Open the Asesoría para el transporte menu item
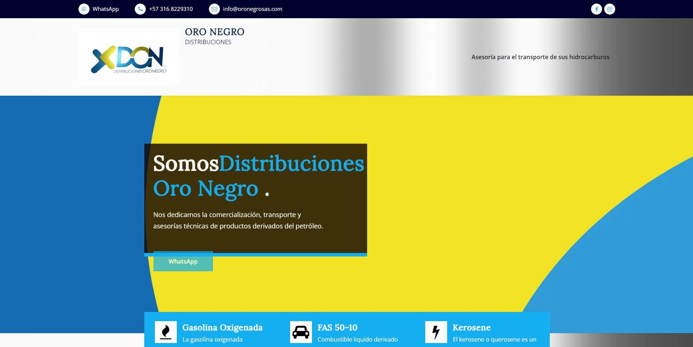The image size is (693, 347). tap(540, 57)
